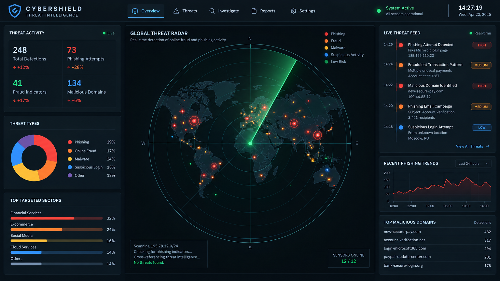Click the green System Active status dot
This screenshot has width=500, height=281.
click(x=379, y=11)
